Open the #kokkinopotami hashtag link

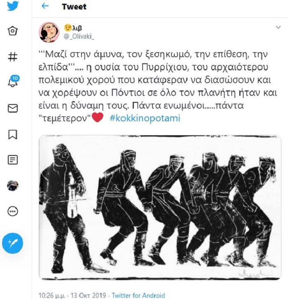[x=145, y=118]
